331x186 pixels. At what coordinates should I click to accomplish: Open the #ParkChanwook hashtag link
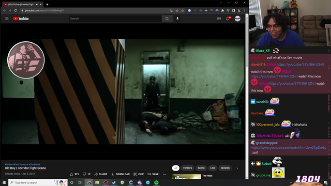click(21, 164)
